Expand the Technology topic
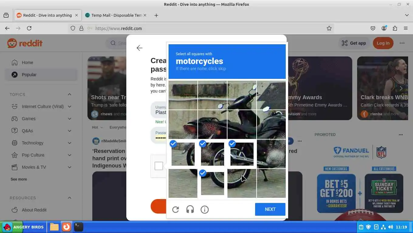The image size is (413, 233). 70,143
